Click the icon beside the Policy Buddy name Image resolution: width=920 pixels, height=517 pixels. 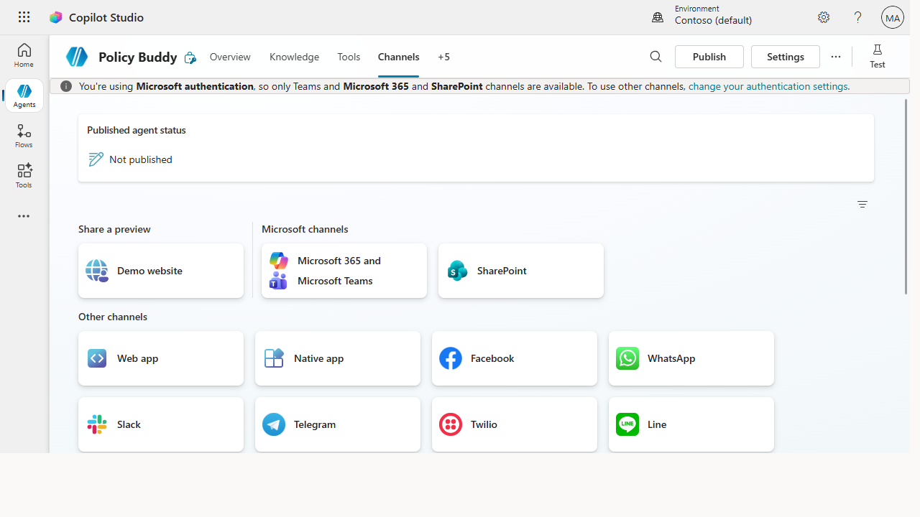point(190,57)
